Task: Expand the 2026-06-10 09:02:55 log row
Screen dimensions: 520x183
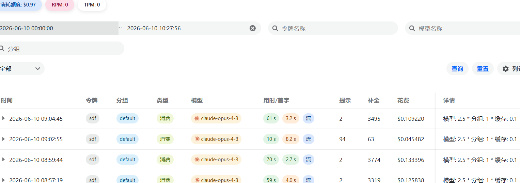Action: click(3, 139)
